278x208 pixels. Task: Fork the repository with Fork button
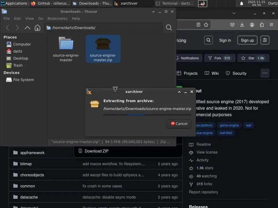(x=220, y=58)
